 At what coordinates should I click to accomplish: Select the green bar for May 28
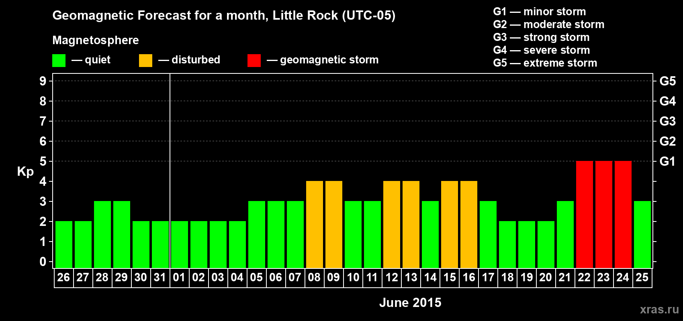(x=102, y=234)
